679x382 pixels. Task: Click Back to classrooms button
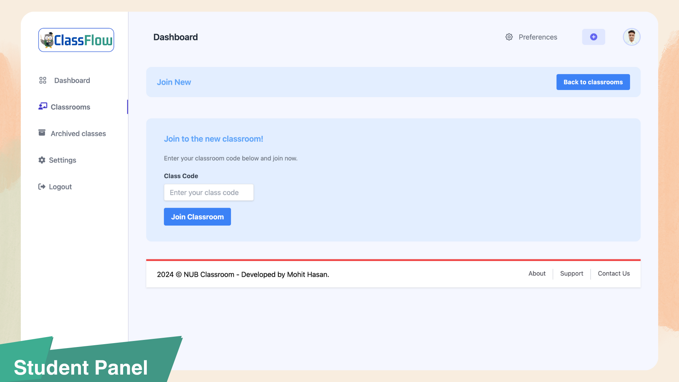(x=593, y=82)
